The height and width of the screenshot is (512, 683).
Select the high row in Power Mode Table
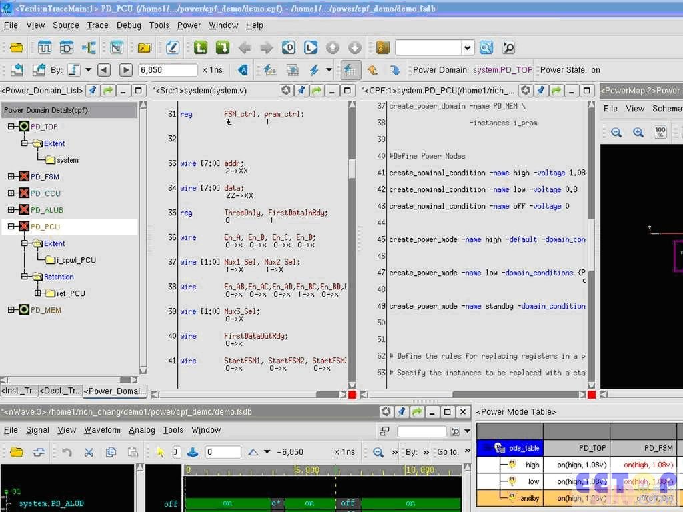[532, 465]
